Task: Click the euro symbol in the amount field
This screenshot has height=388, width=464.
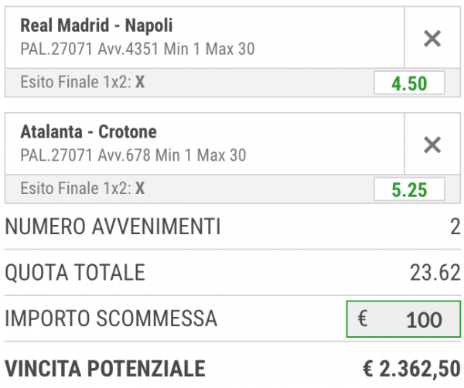Action: 363,319
